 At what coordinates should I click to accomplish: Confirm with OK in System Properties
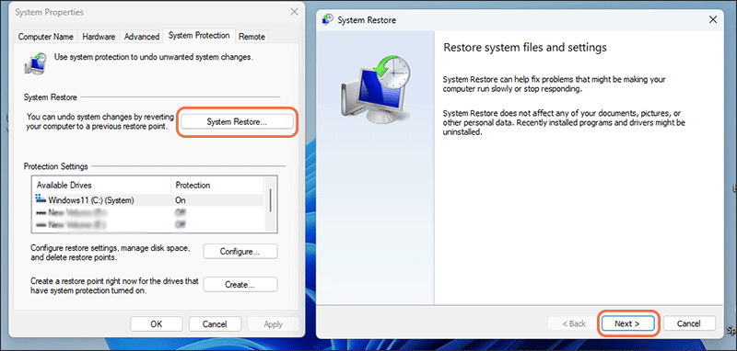click(157, 323)
